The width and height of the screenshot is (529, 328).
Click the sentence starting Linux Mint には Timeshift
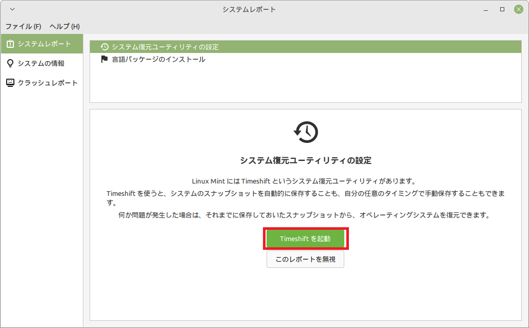(305, 181)
